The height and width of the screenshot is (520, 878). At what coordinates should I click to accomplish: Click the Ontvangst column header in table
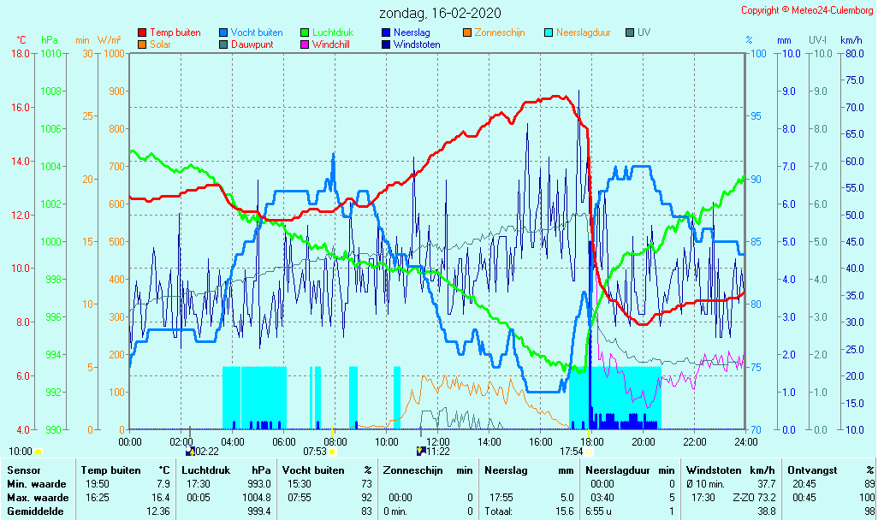tap(811, 470)
